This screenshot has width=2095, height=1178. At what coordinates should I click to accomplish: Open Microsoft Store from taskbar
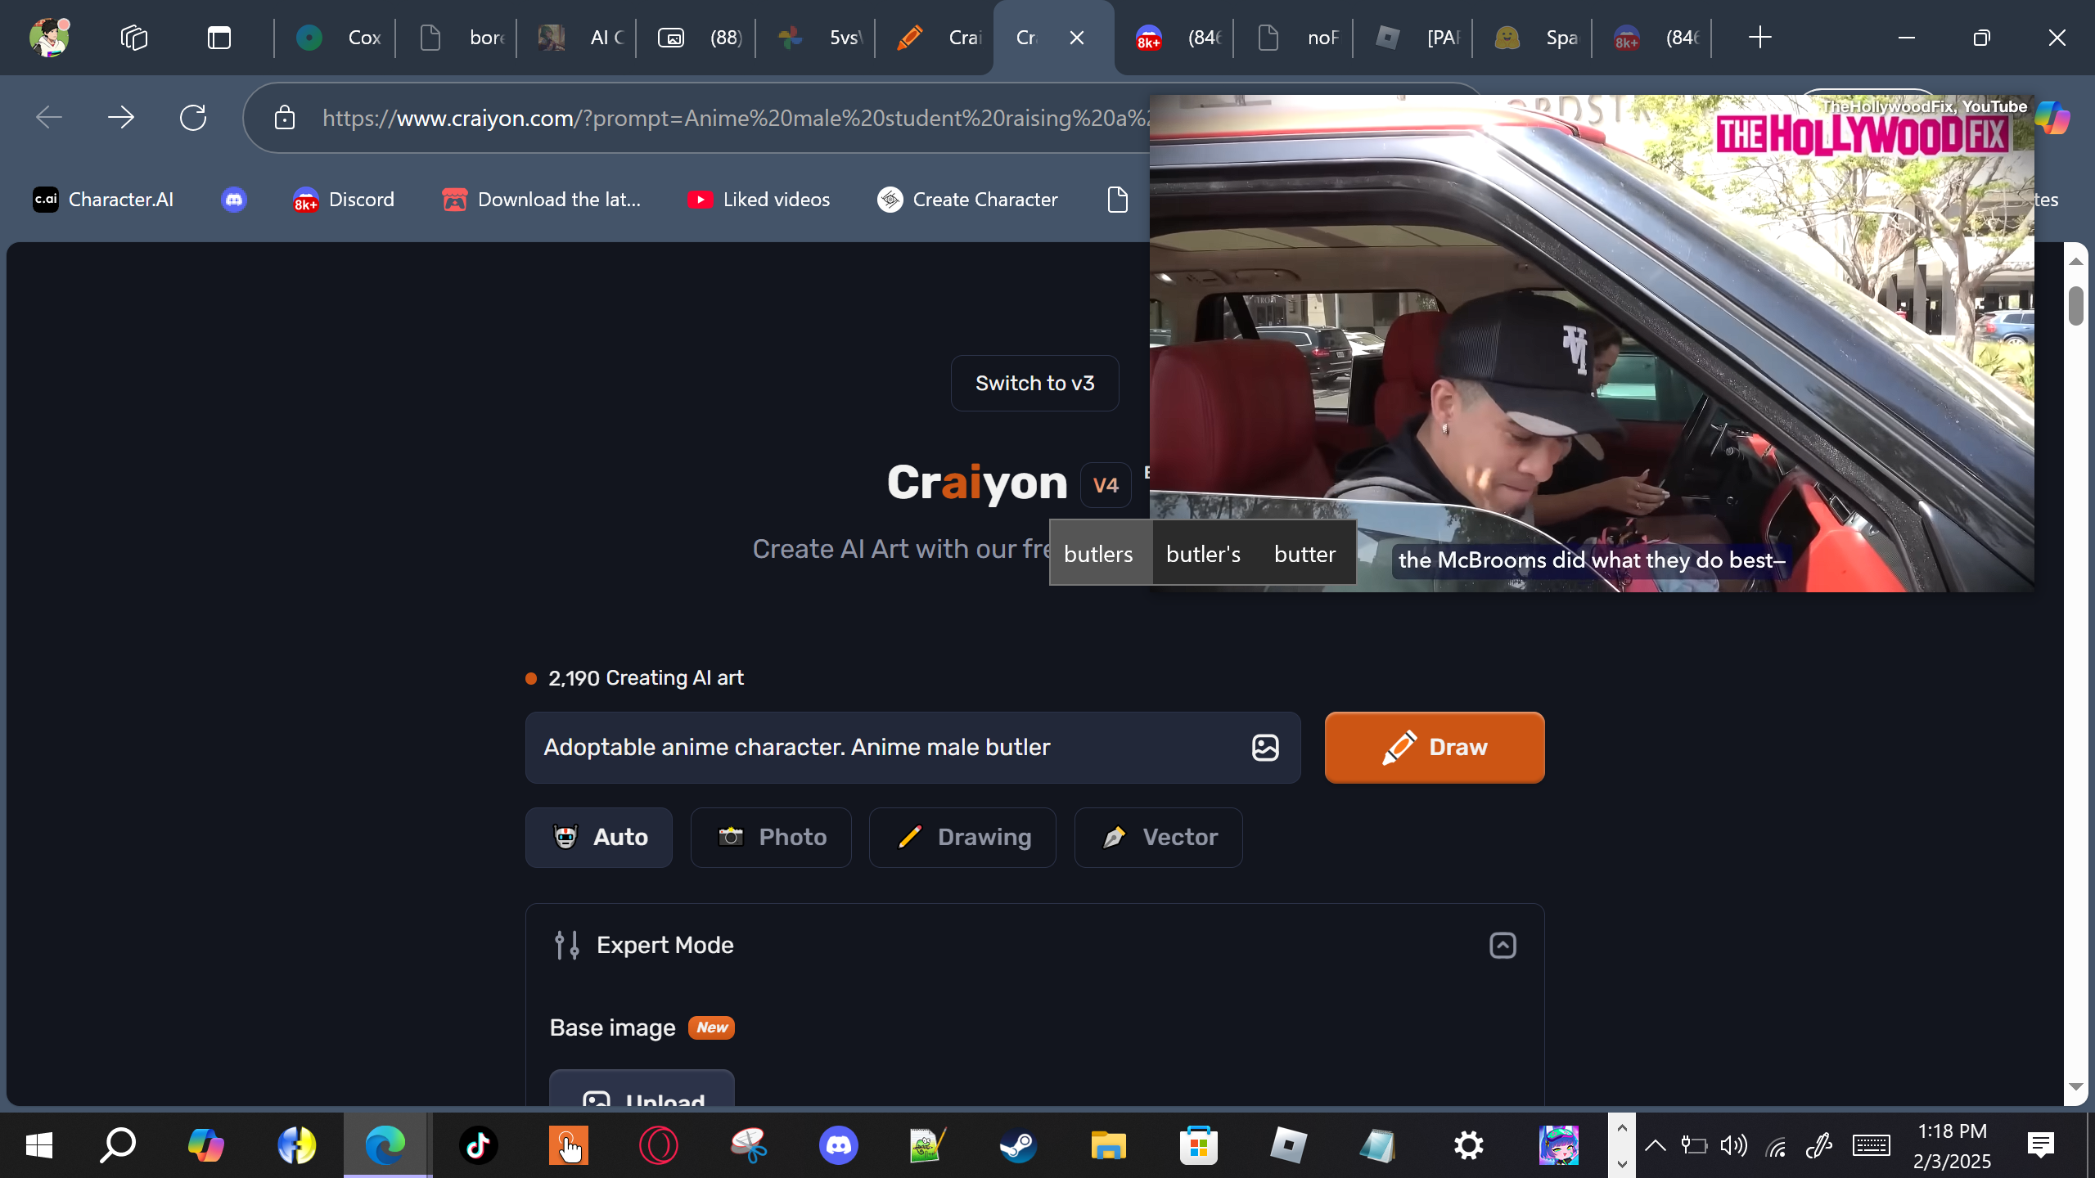[1198, 1145]
